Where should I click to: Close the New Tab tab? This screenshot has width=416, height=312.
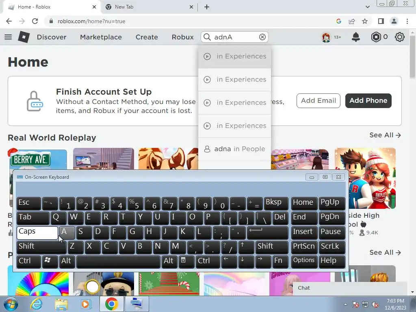pyautogui.click(x=191, y=7)
